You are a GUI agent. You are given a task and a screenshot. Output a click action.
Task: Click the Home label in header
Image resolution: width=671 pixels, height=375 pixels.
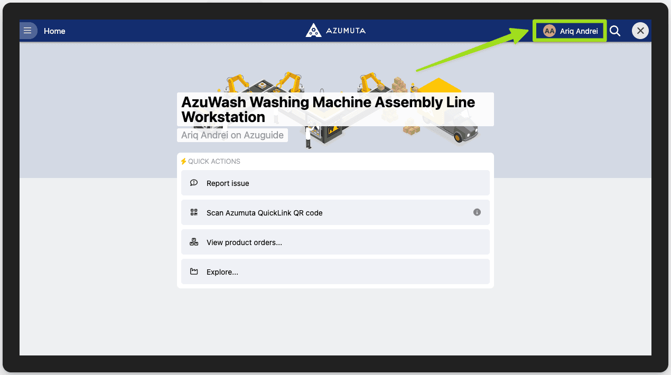[54, 31]
